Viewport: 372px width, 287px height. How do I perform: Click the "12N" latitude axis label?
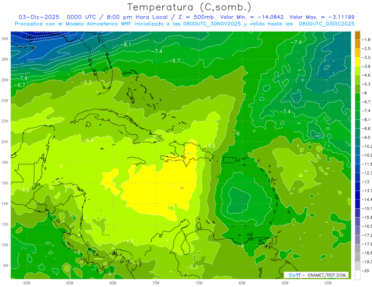pyautogui.click(x=5, y=224)
